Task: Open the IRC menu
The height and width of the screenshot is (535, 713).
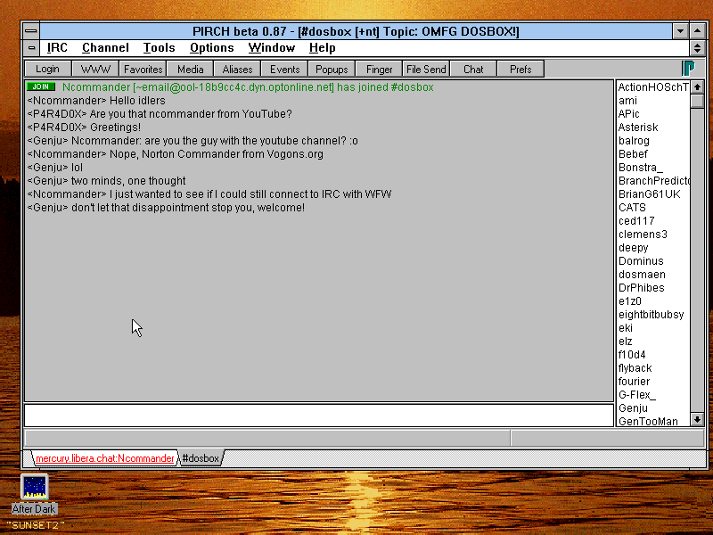Action: pyautogui.click(x=57, y=48)
